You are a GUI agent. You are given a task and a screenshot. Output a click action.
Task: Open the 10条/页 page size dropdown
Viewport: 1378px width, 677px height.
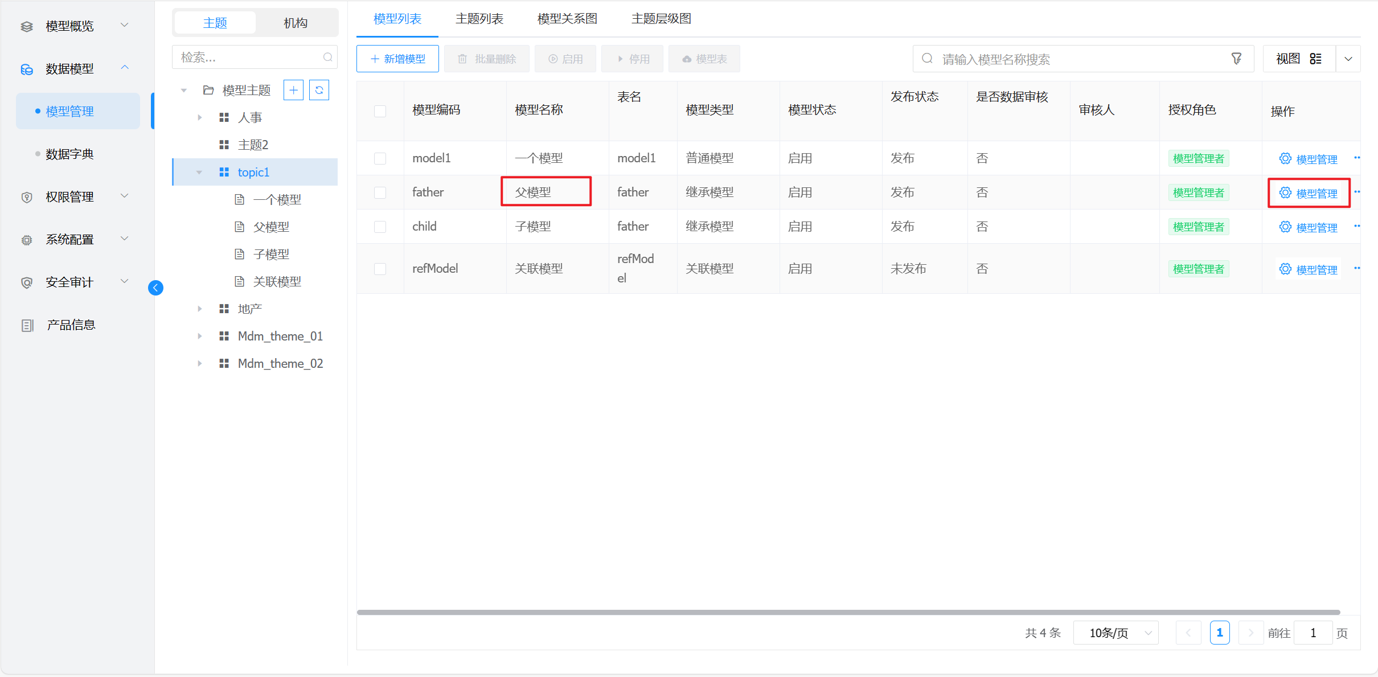pyautogui.click(x=1115, y=633)
